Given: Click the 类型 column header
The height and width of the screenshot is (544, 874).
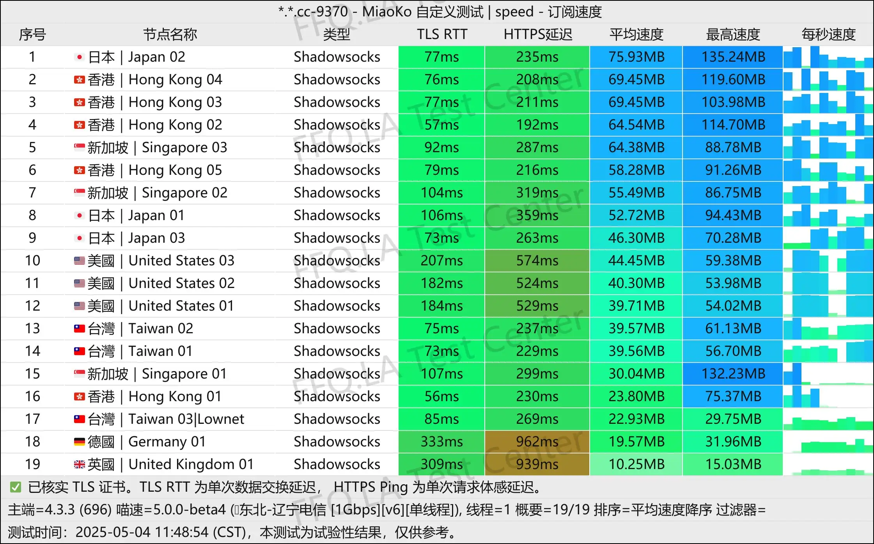Looking at the screenshot, I should click(337, 35).
